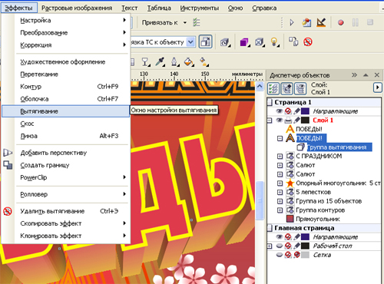Expand the С ПРАЗДНИКОМ group

pyautogui.click(x=280, y=156)
